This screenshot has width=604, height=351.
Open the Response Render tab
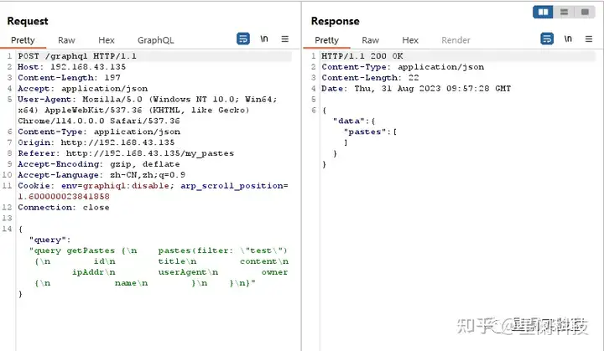click(456, 40)
